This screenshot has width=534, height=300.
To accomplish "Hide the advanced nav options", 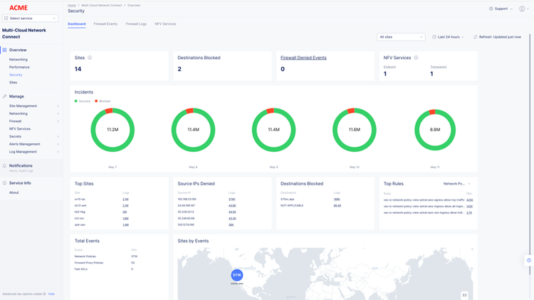I will click(51, 294).
